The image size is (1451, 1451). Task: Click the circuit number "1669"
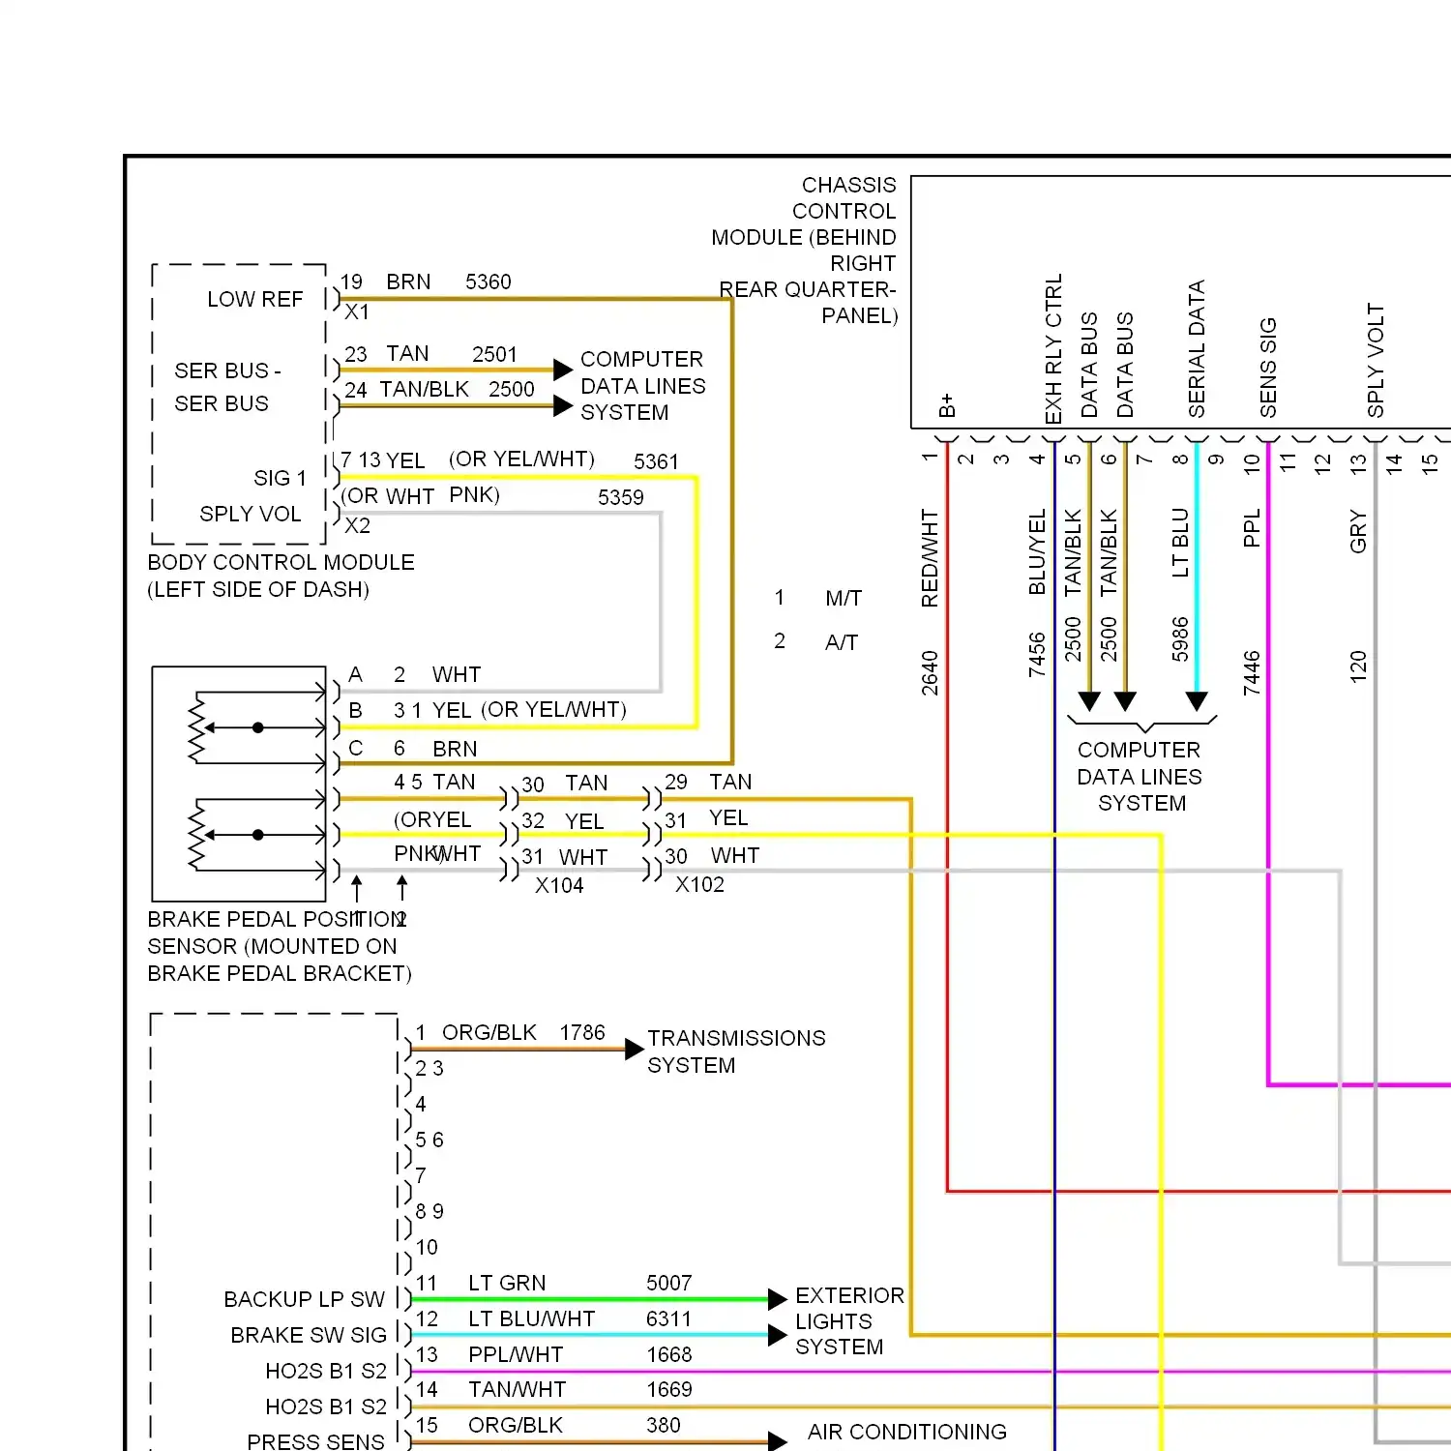click(x=669, y=1389)
